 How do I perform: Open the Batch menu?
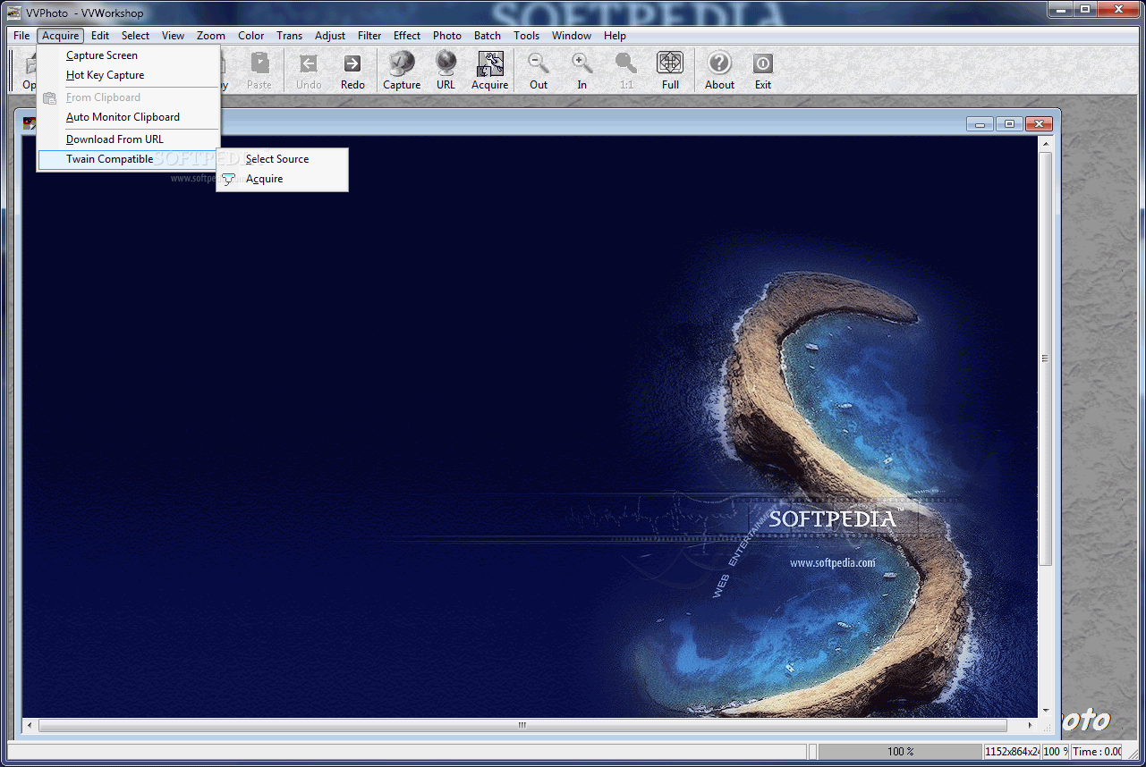click(x=488, y=36)
